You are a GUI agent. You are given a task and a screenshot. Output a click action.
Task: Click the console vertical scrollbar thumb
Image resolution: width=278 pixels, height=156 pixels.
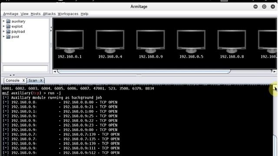(275, 145)
